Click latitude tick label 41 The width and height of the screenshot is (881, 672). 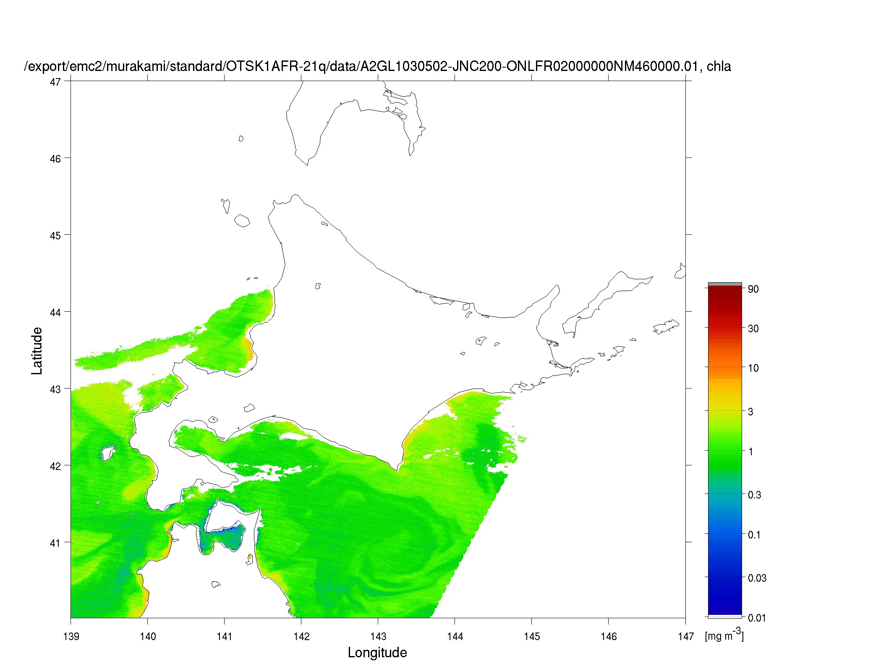pyautogui.click(x=55, y=543)
